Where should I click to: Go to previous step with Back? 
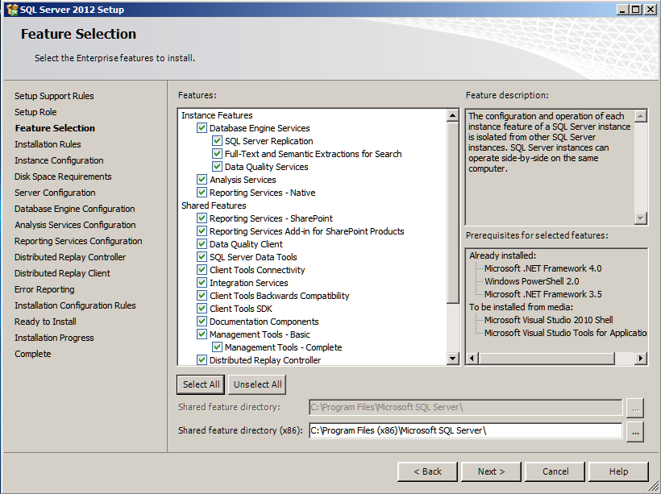tap(427, 471)
